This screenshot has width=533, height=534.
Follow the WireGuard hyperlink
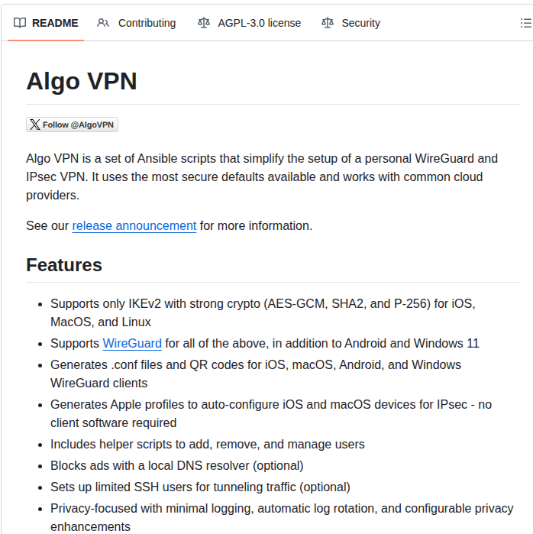[132, 343]
